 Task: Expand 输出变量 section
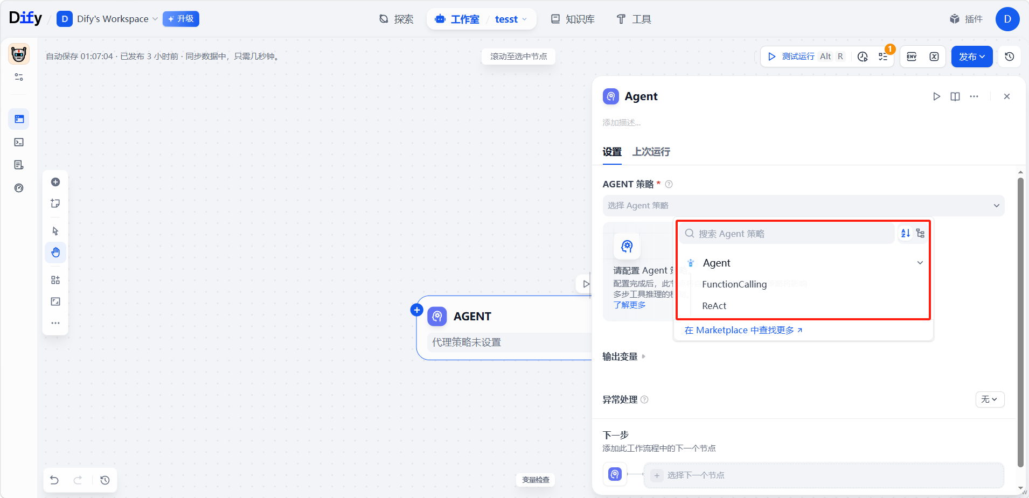tap(623, 356)
